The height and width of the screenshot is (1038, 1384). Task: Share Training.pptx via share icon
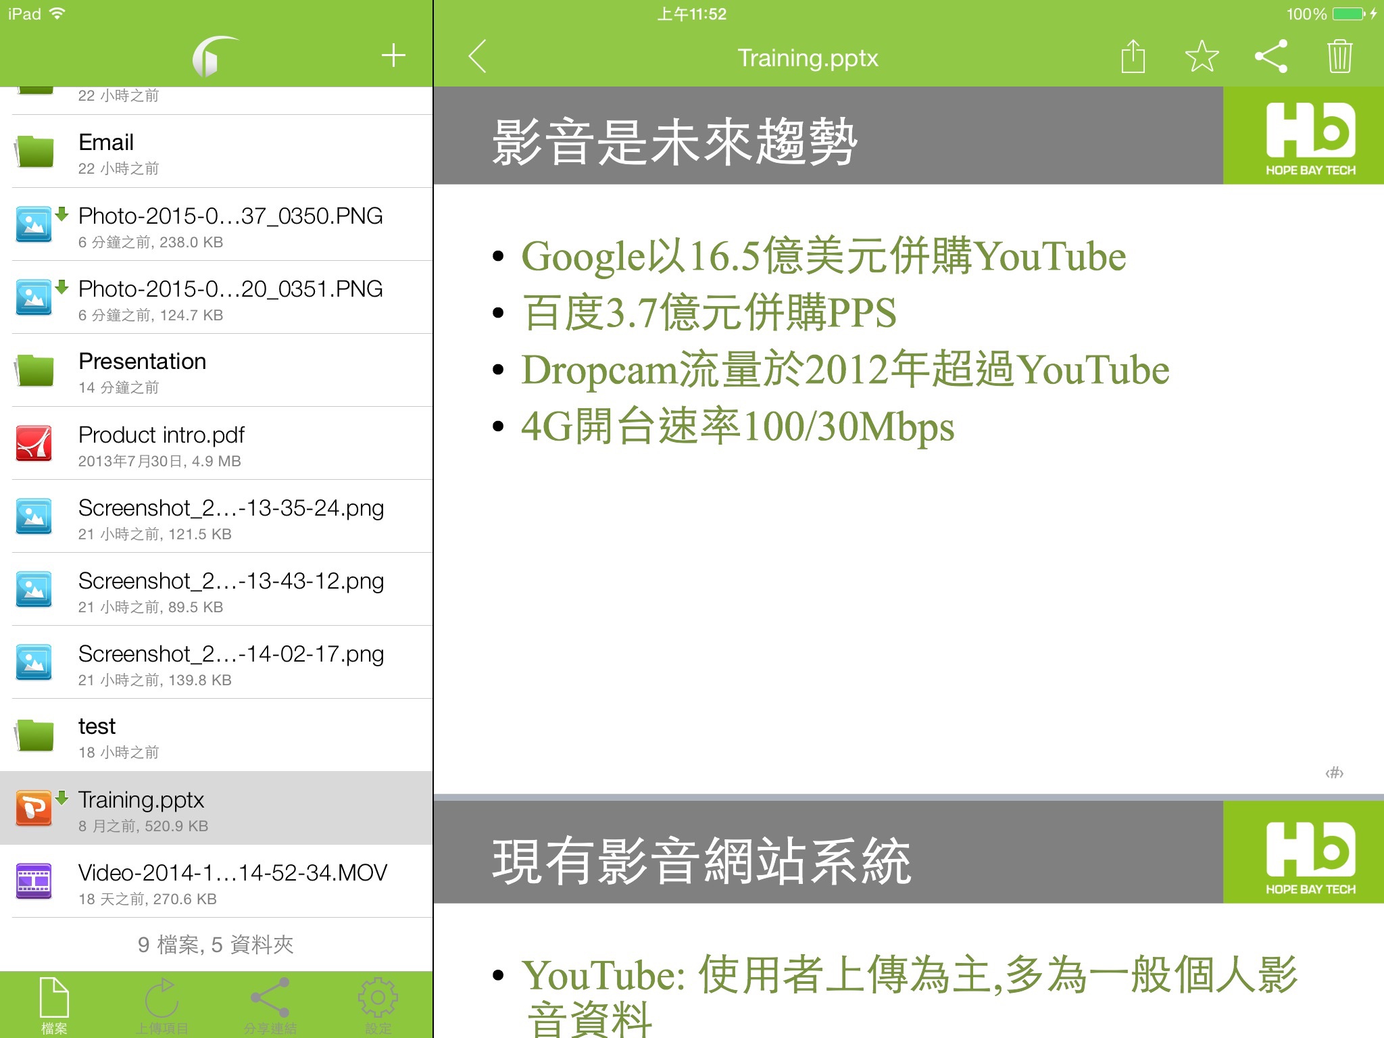1271,56
